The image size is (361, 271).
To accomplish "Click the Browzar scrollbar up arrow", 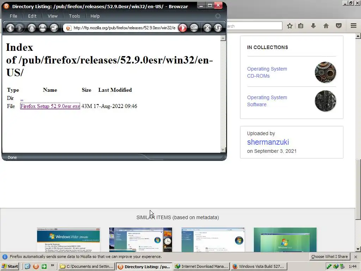I will coord(223,38).
